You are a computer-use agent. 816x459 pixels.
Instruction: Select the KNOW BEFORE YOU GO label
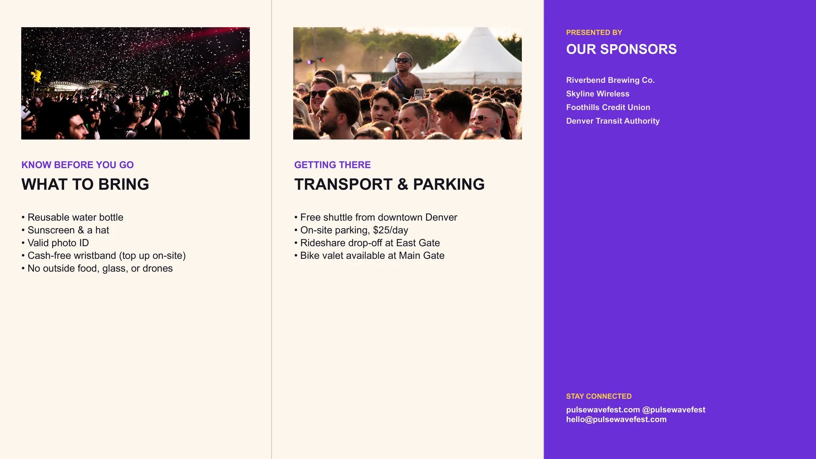click(x=78, y=165)
